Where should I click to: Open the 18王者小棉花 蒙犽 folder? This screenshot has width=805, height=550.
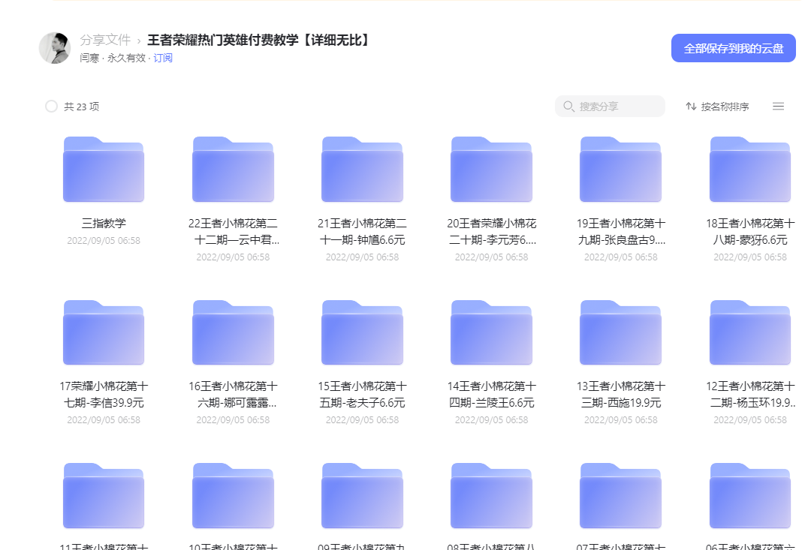(749, 170)
